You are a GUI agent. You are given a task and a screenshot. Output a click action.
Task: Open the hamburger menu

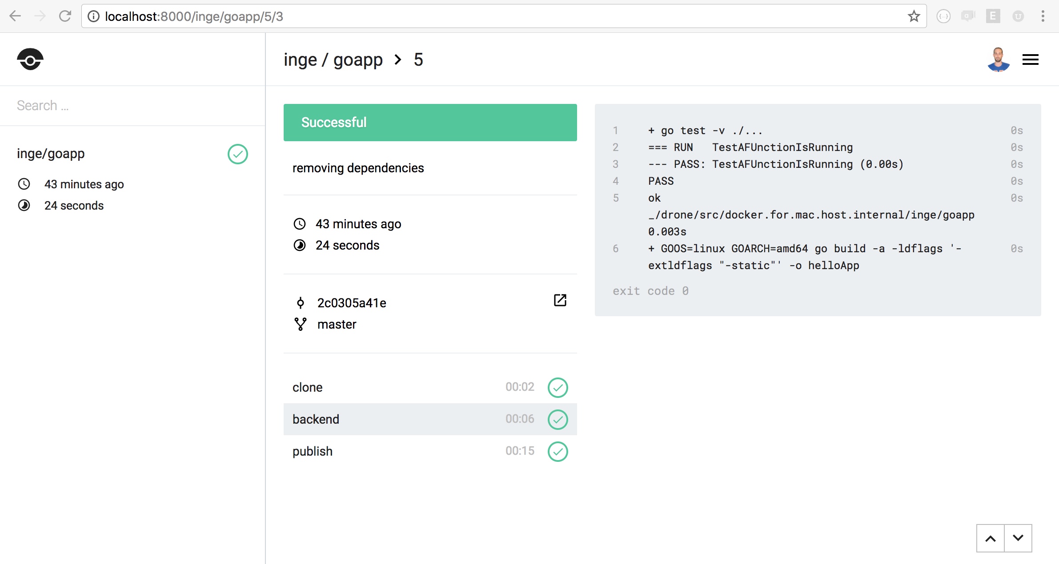click(x=1030, y=60)
